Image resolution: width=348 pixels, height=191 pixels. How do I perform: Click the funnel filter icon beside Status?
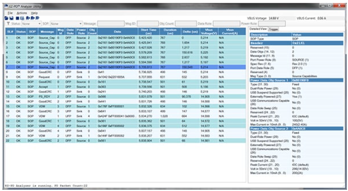[8, 24]
